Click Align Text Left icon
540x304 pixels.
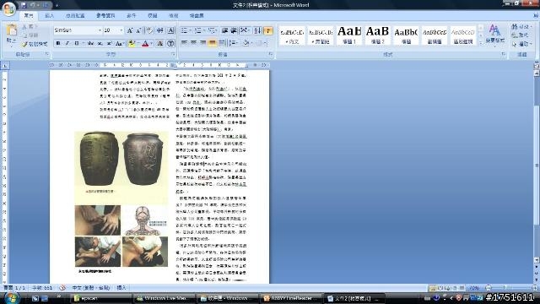click(185, 43)
